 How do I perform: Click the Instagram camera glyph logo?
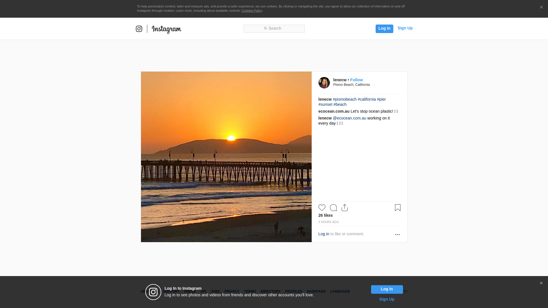tap(139, 29)
